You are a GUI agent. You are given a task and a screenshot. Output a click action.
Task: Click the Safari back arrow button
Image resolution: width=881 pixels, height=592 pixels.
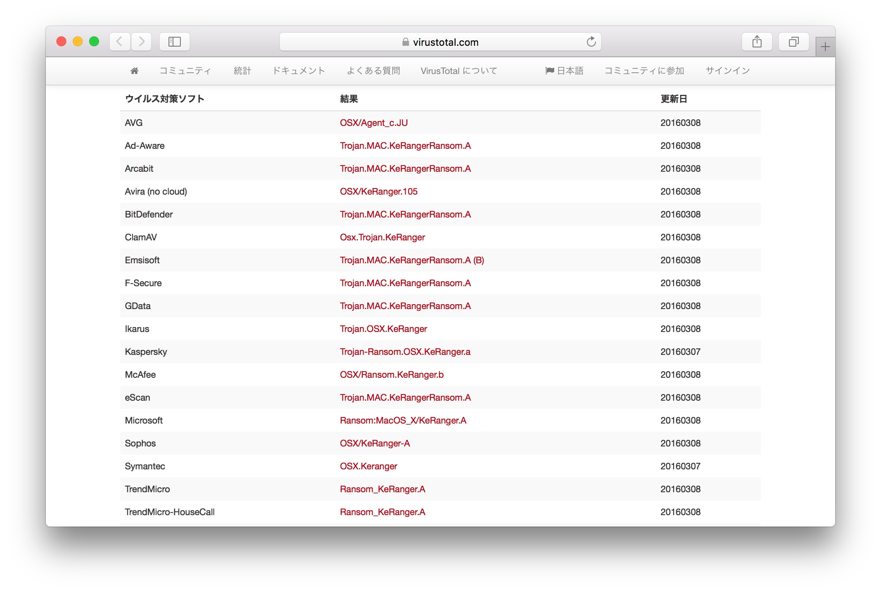pos(119,42)
